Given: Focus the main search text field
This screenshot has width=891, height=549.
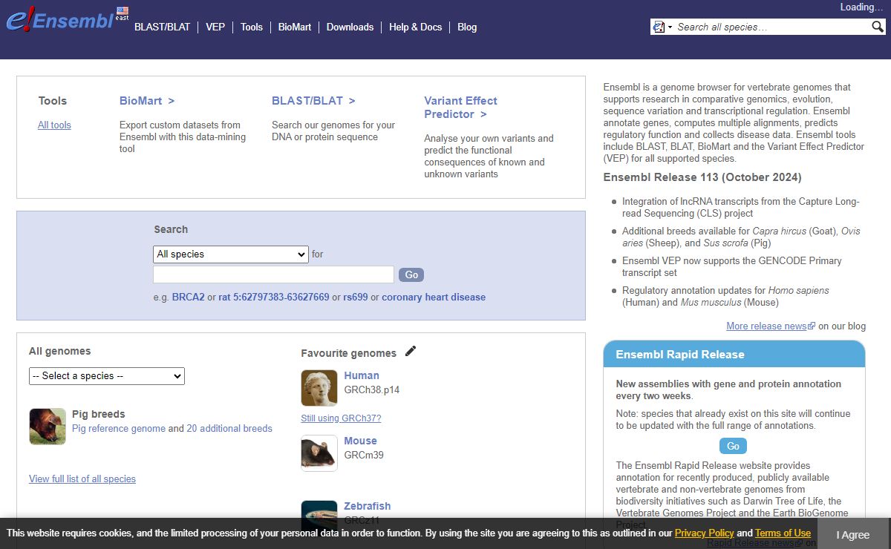Looking at the screenshot, I should [273, 274].
